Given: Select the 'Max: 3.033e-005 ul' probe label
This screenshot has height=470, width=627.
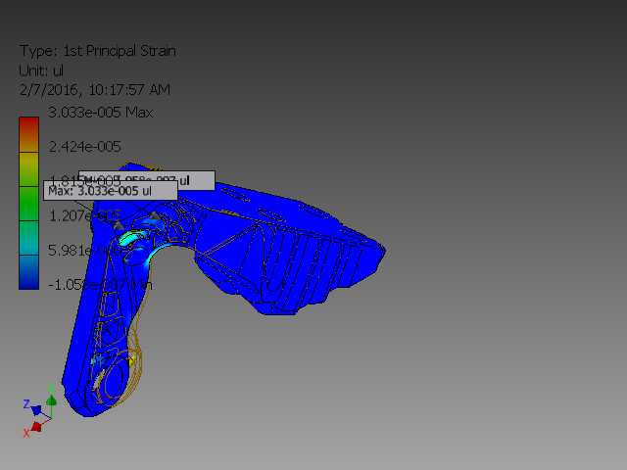Looking at the screenshot, I should 111,191.
